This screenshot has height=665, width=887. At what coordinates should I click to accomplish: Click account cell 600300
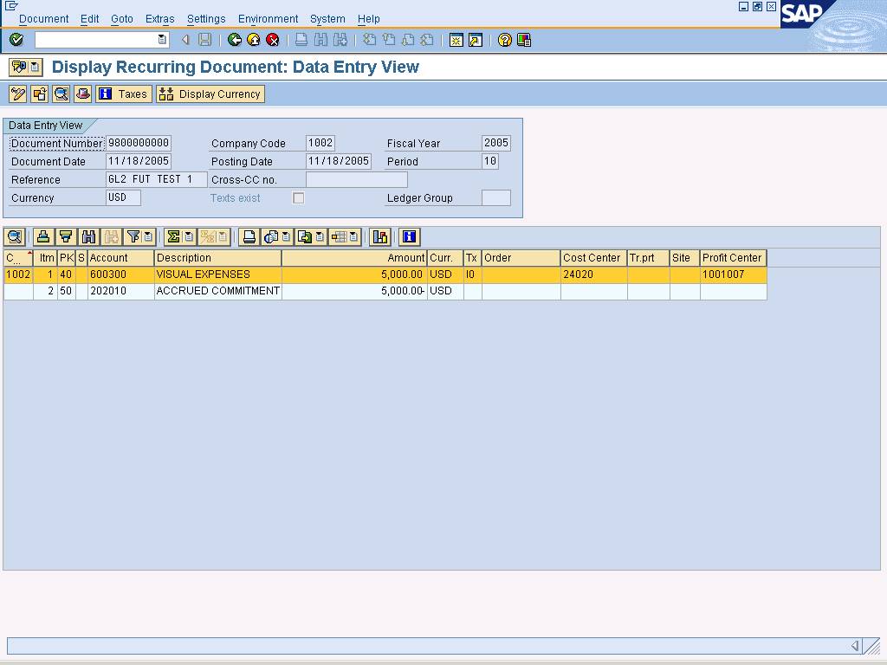tap(120, 274)
